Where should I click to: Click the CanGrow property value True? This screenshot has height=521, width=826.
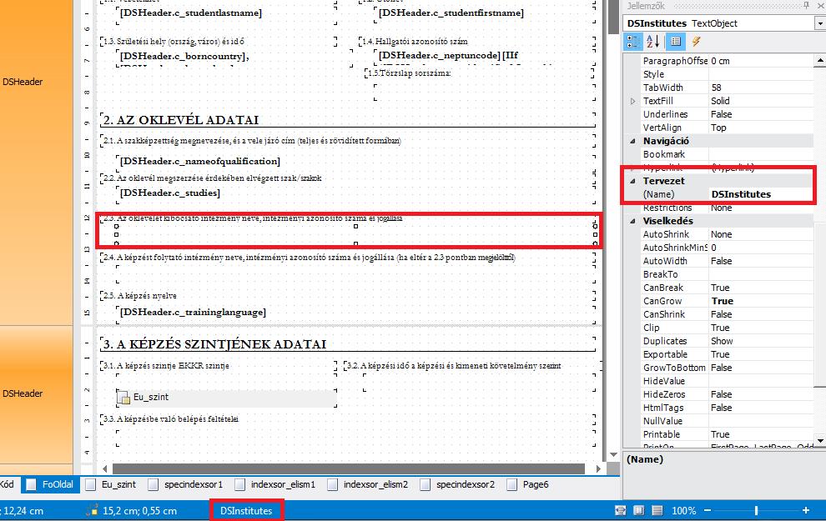pos(761,301)
